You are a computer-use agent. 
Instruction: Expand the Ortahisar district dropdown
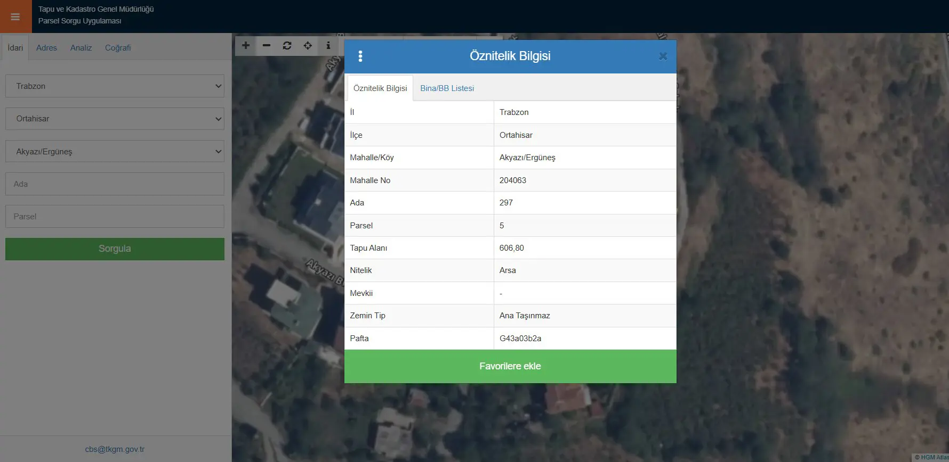pyautogui.click(x=115, y=119)
